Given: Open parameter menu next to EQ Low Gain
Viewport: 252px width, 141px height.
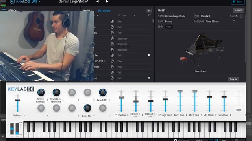Looking at the screenshot, I should click(x=128, y=115).
